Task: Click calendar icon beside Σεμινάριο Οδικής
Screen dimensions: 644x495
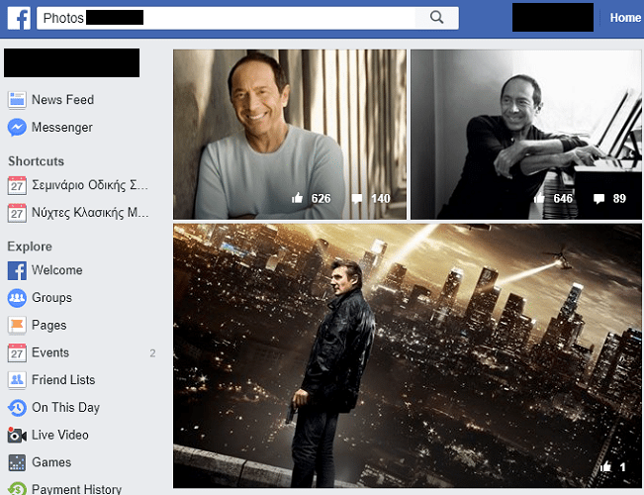Action: 17,185
